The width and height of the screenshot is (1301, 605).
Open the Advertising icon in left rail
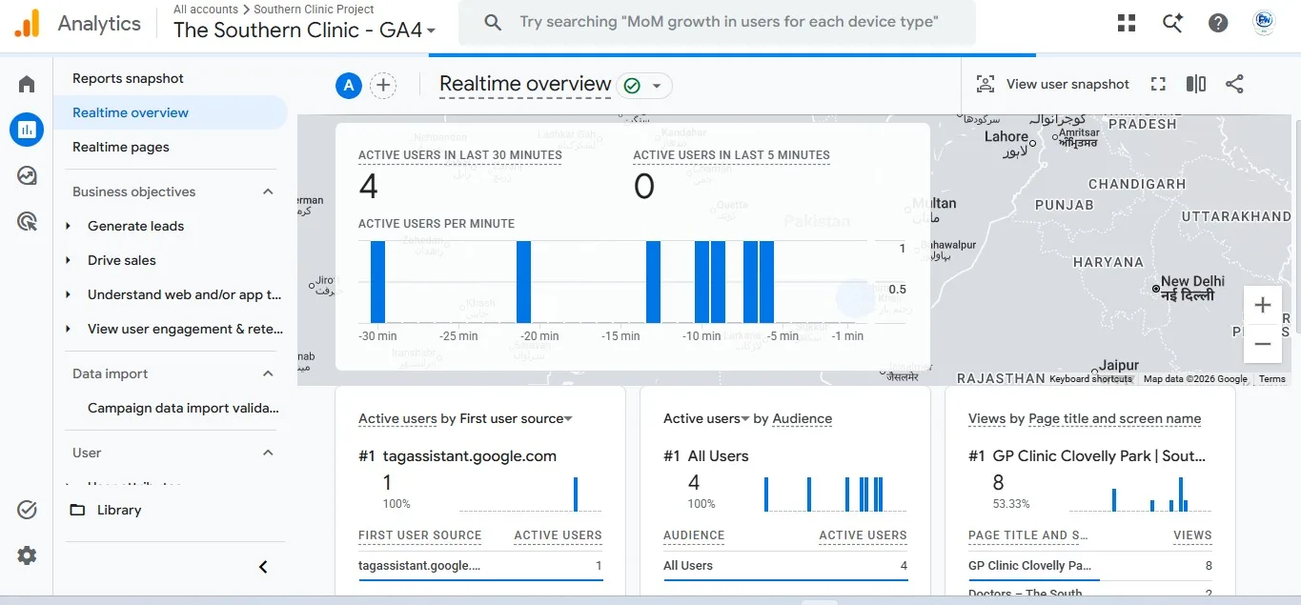pyautogui.click(x=27, y=222)
